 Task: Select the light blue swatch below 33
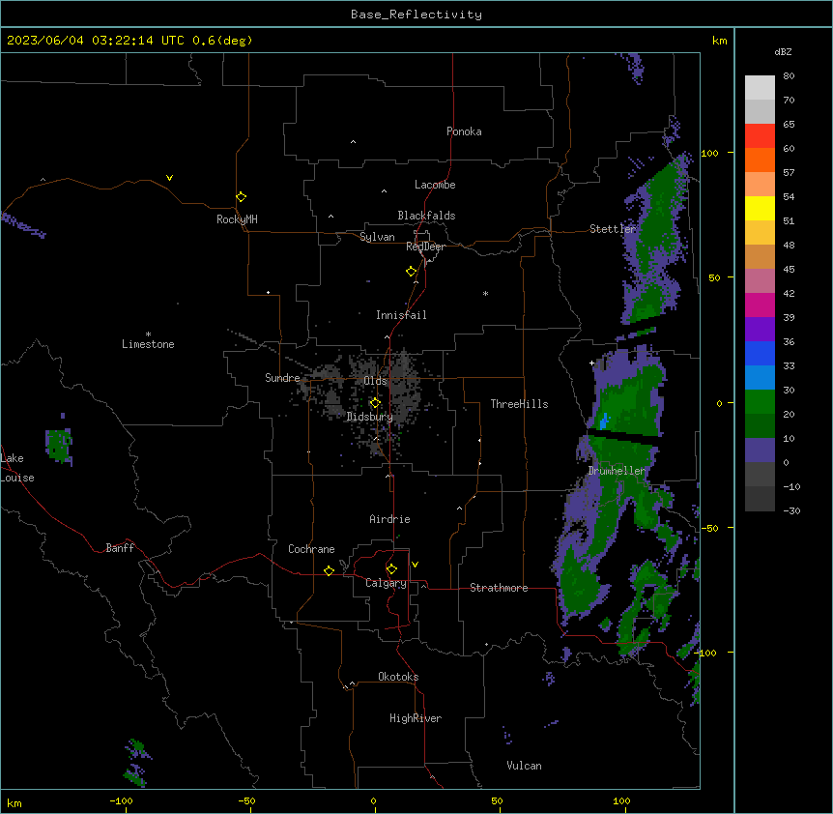pyautogui.click(x=760, y=377)
